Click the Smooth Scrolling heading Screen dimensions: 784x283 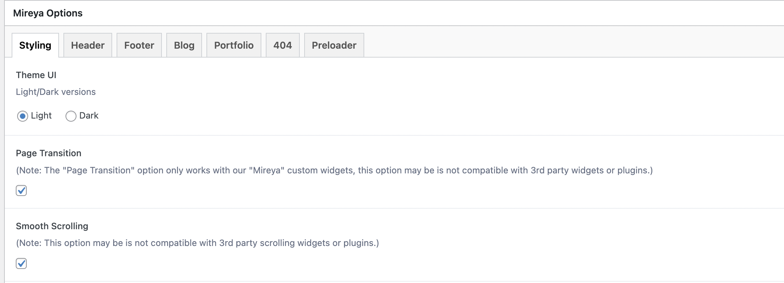52,226
